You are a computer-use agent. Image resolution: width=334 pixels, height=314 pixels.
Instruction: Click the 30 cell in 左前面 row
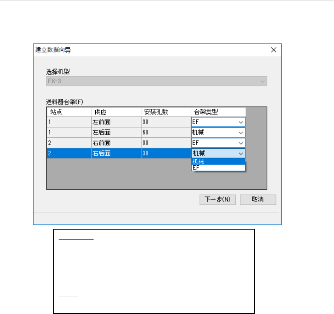pyautogui.click(x=166, y=122)
